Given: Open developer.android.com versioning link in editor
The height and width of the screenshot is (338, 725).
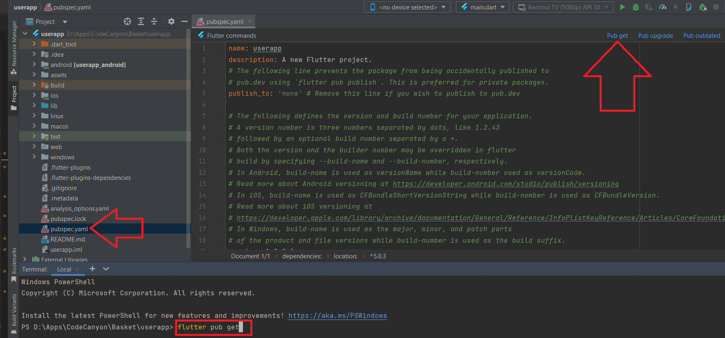Looking at the screenshot, I should click(506, 184).
